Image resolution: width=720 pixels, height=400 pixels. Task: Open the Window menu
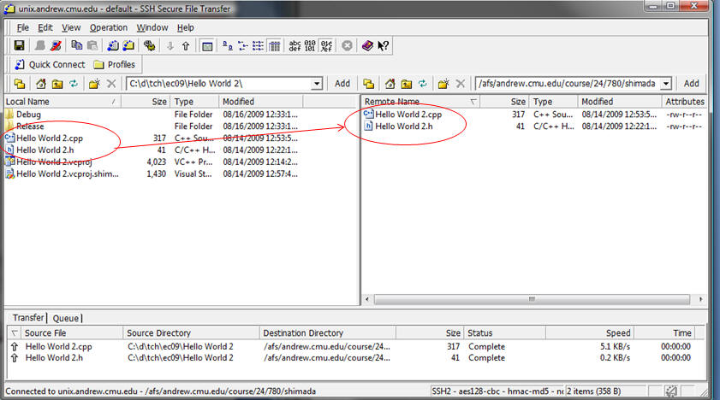(152, 27)
